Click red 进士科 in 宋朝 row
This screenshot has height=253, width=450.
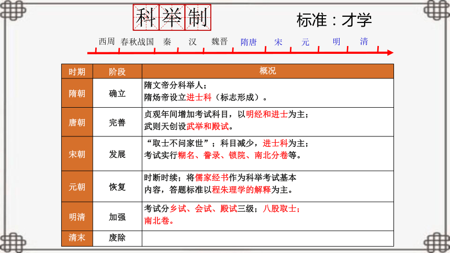275,143
